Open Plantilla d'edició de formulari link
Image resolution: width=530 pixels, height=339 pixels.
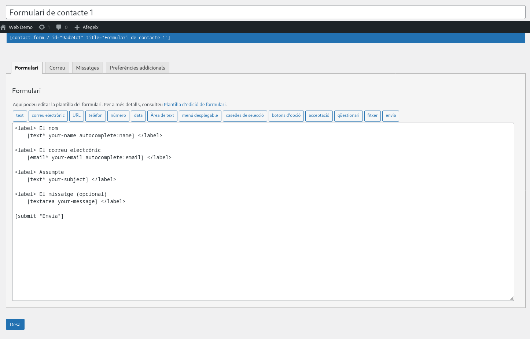195,105
